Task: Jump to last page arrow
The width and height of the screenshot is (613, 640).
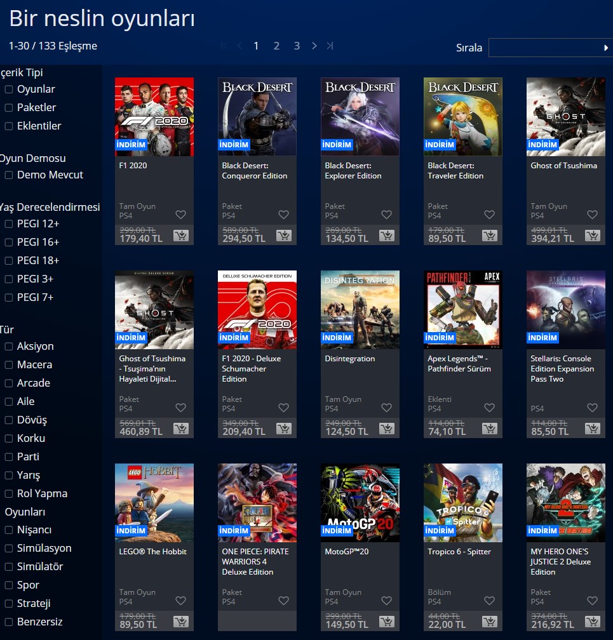Action: point(330,46)
